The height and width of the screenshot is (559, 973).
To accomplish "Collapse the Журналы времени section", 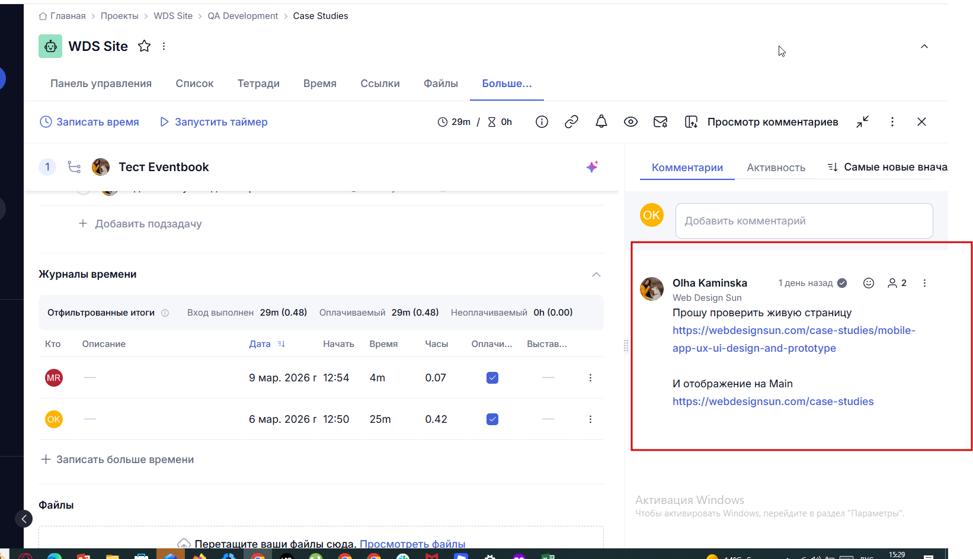I will point(596,274).
